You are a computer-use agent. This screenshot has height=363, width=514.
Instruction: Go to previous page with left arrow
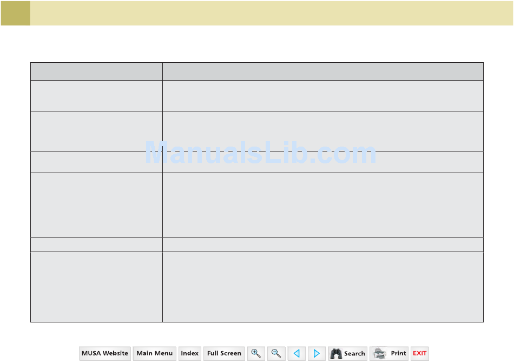pos(296,353)
